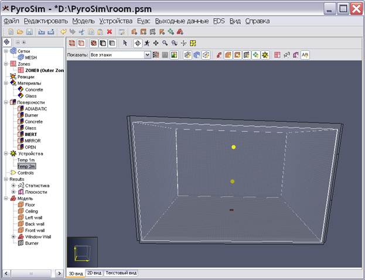Expand the Плоскости tree node
Screen dimensions: 365x280
[13, 192]
